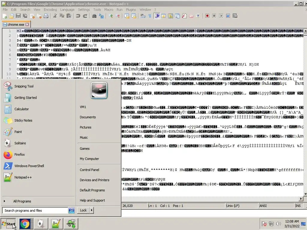Viewport: 307px width, 230px height.
Task: Click the Chrome icon on the taskbar
Action: 25,224
